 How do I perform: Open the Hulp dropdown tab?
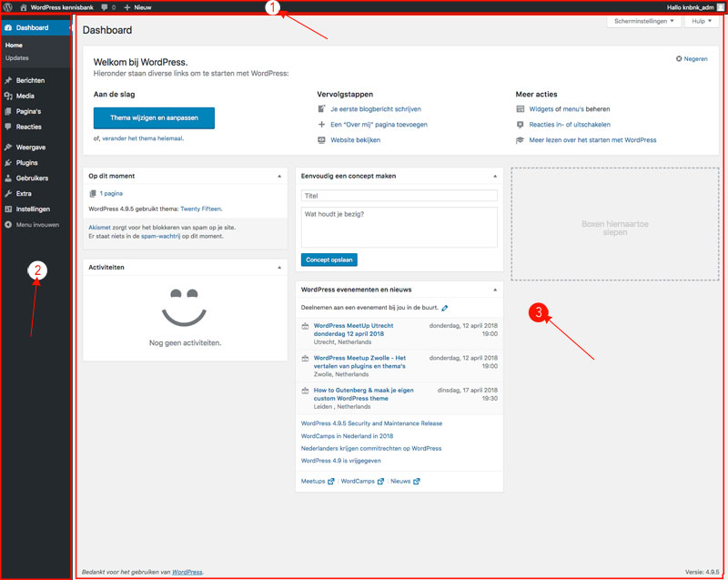tap(701, 21)
